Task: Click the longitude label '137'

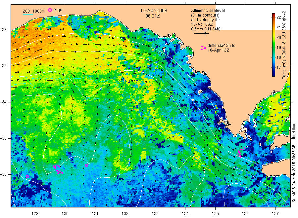Action: tap(275, 214)
